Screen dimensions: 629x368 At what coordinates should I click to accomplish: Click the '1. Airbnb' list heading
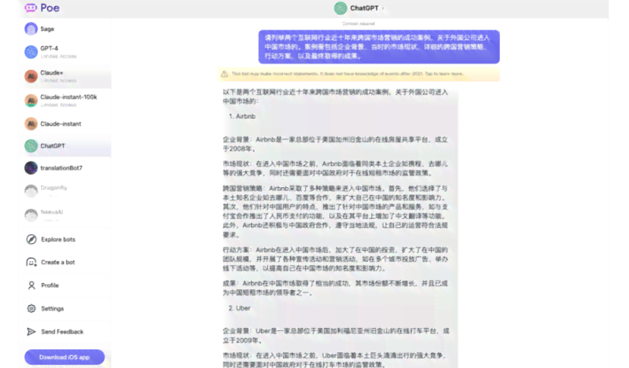[242, 116]
